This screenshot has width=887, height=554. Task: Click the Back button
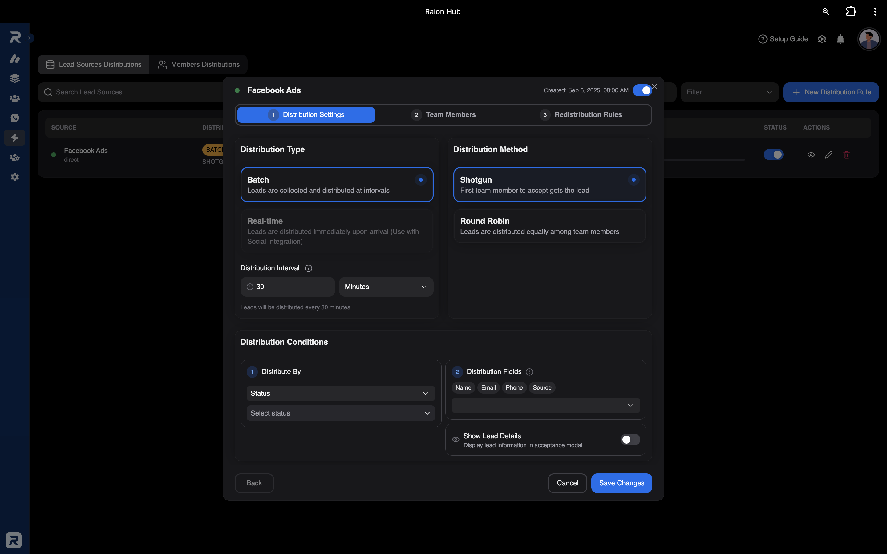[x=254, y=483]
